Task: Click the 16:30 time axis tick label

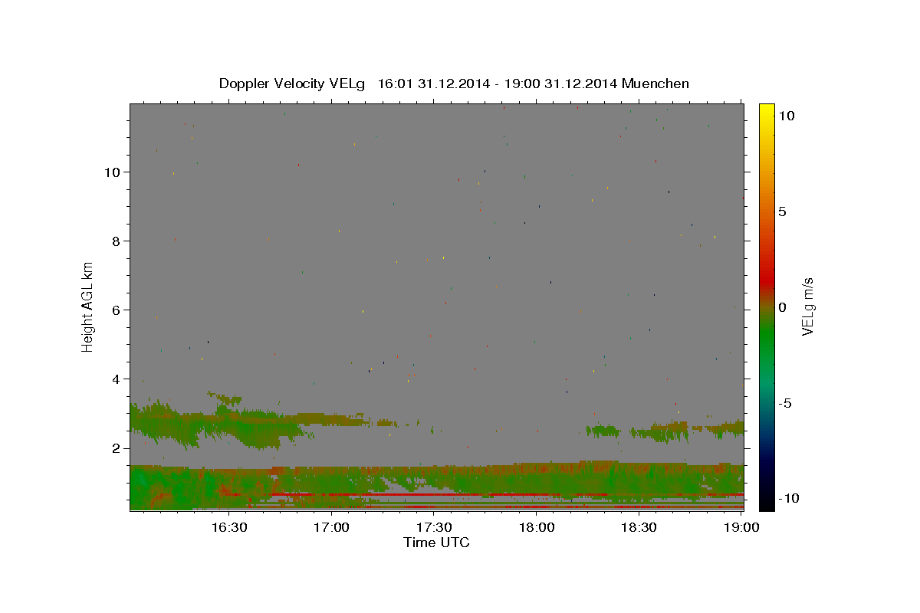Action: [229, 528]
